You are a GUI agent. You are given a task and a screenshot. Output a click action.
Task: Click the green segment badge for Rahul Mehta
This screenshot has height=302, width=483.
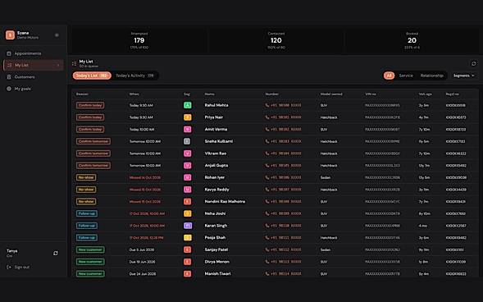point(187,105)
